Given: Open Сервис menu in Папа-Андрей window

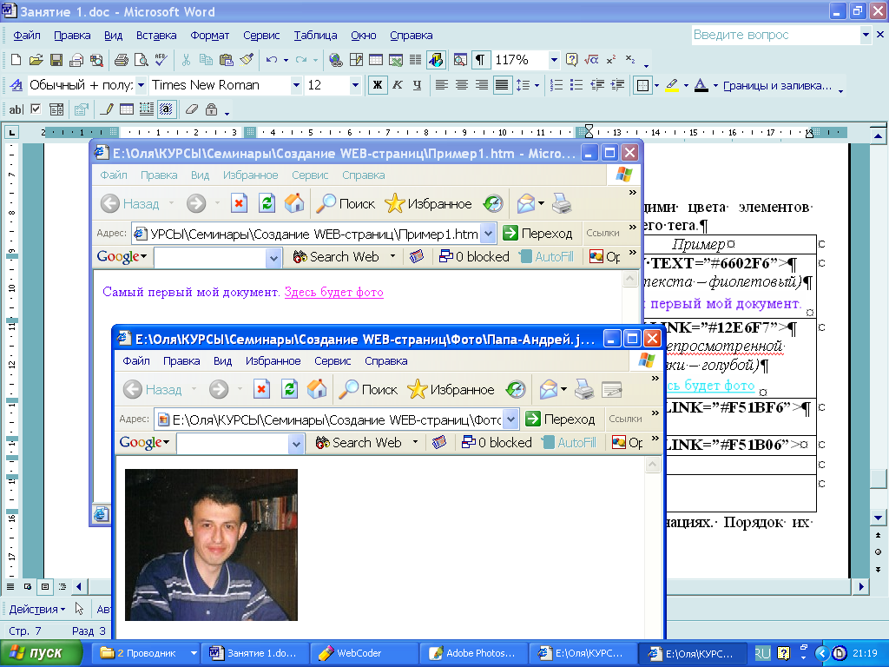Looking at the screenshot, I should point(333,360).
